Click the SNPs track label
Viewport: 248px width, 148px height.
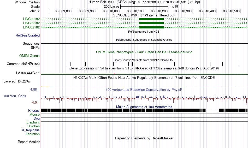(35, 48)
